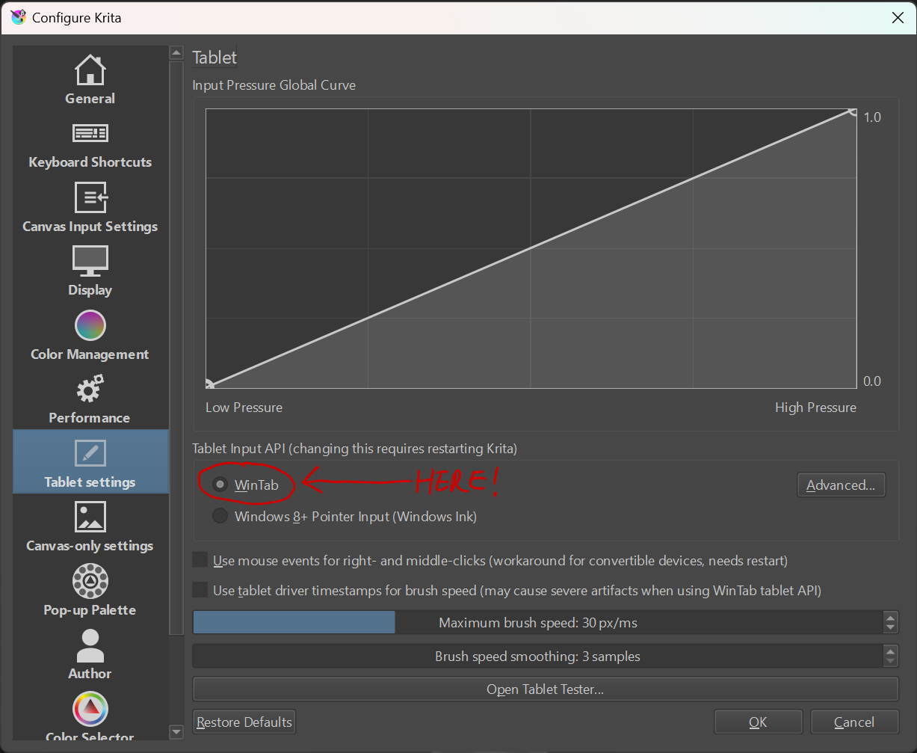
Task: Open the Display settings monitor icon
Action: (x=90, y=261)
